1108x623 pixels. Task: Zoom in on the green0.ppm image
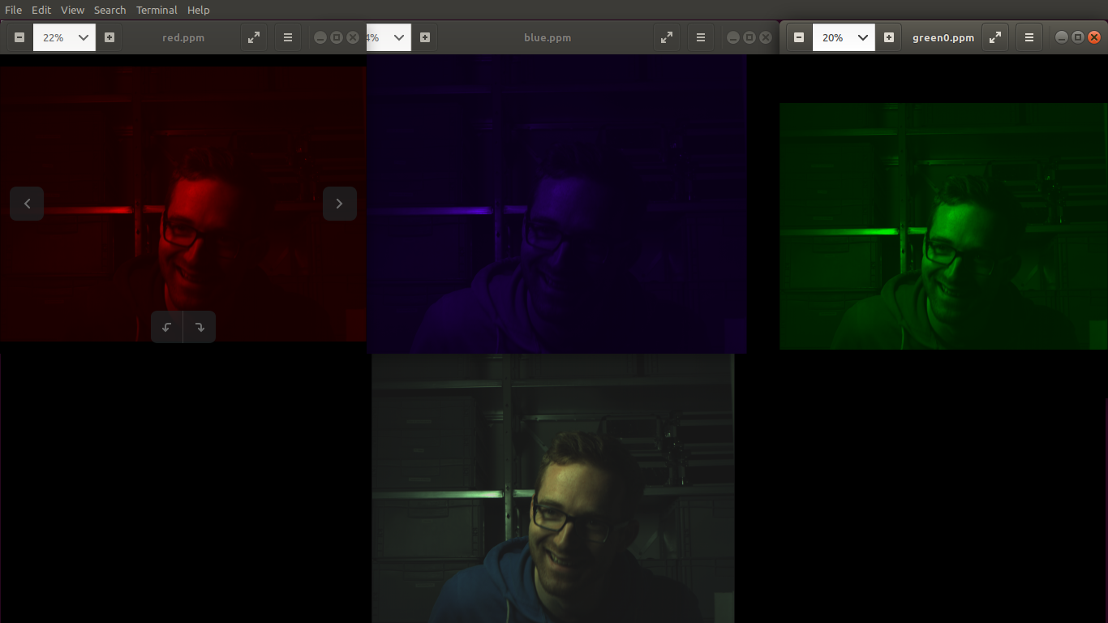pyautogui.click(x=888, y=37)
